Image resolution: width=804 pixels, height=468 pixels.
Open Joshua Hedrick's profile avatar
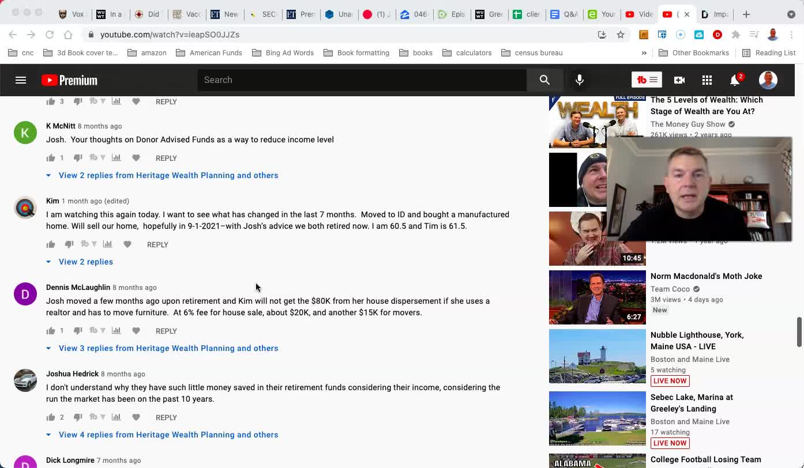pyautogui.click(x=25, y=380)
